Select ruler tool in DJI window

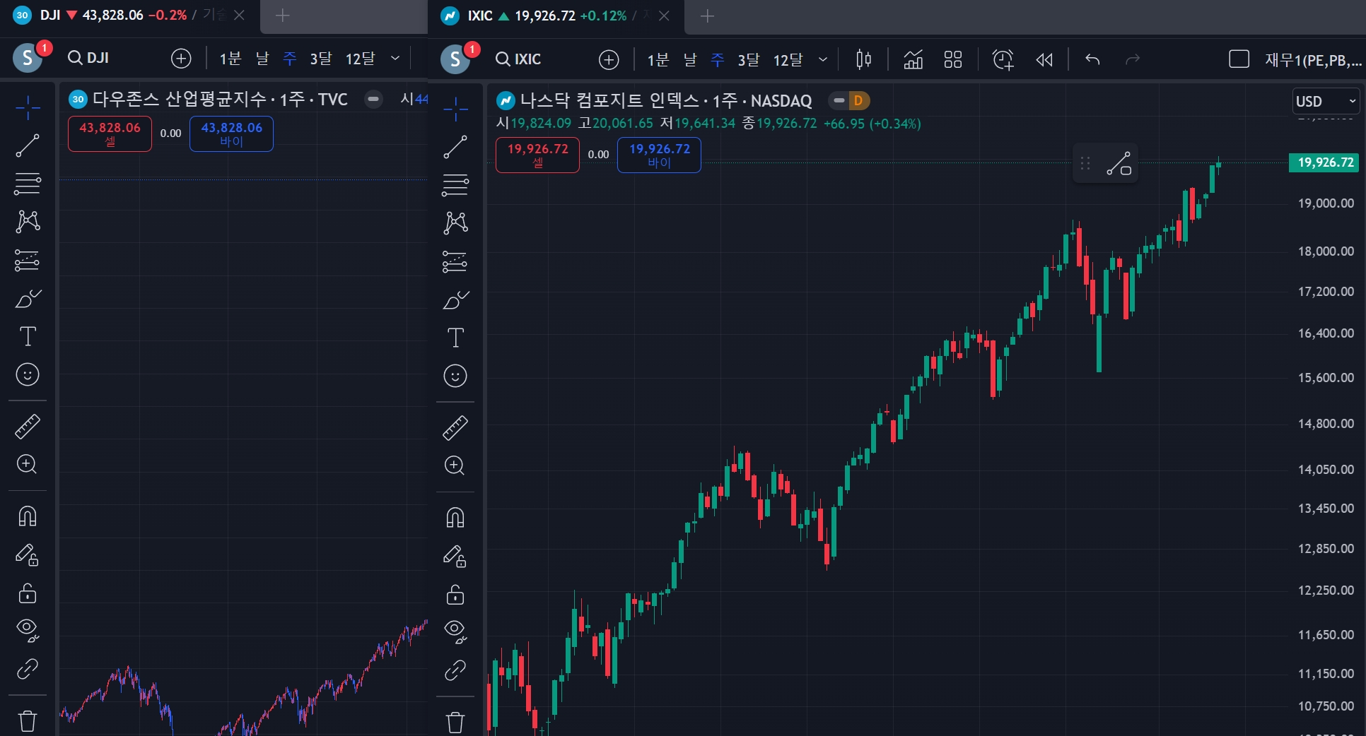coord(28,427)
